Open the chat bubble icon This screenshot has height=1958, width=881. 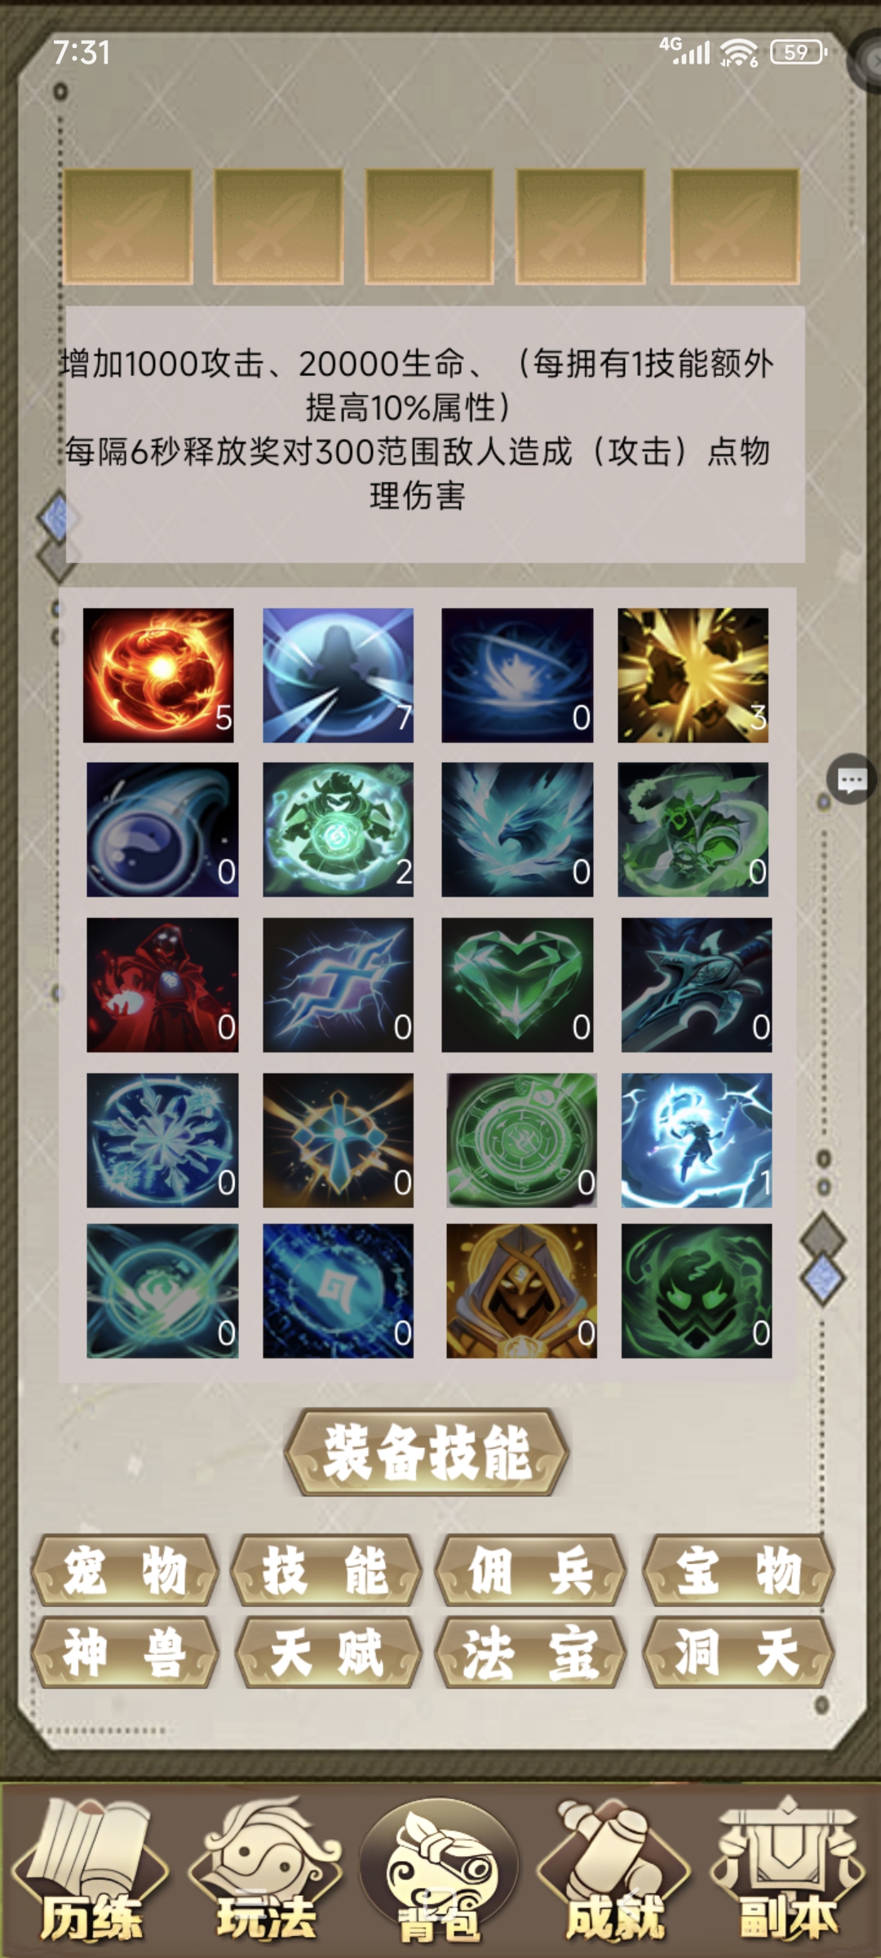coord(852,779)
